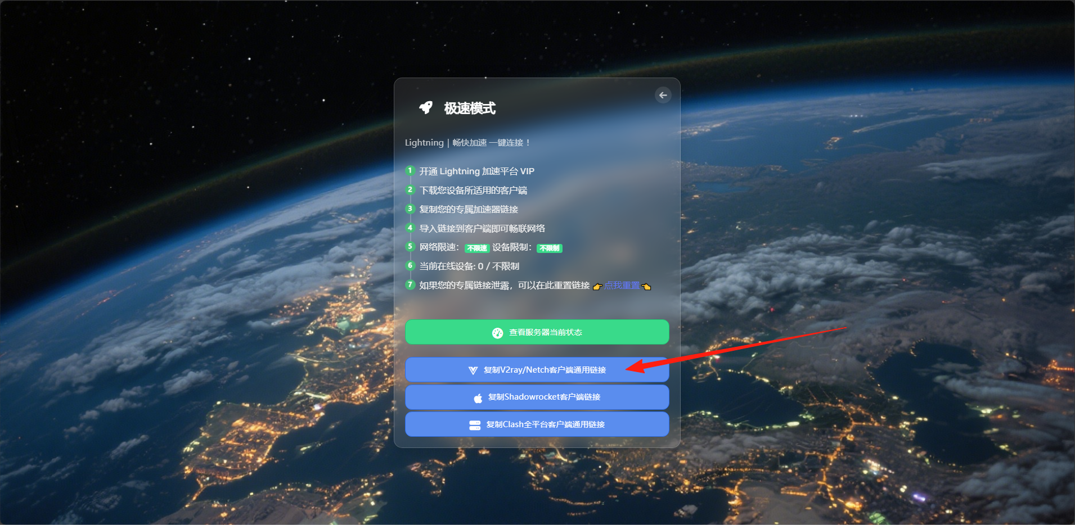Screen dimensions: 1075x525
Task: Click the rocket icon beside 极速模式
Action: click(x=426, y=107)
